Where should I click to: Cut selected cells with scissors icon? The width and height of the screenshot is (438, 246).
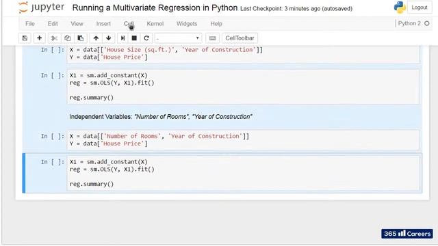54,38
